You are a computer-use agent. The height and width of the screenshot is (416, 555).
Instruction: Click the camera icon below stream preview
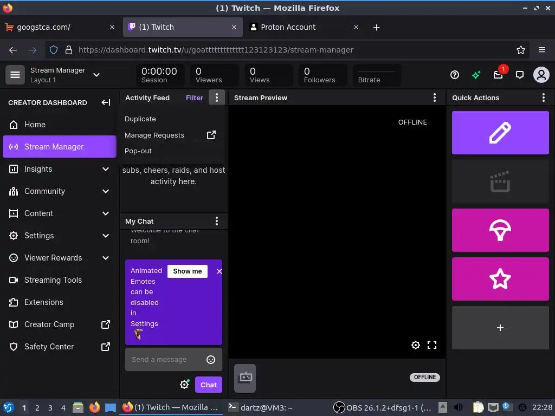245,378
